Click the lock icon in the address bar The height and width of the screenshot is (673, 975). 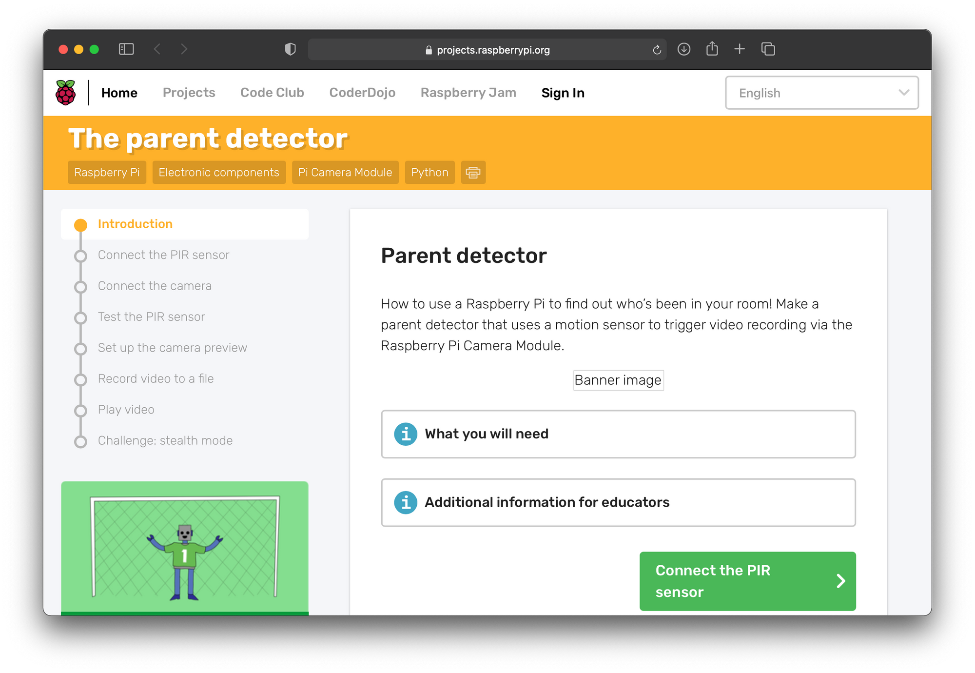coord(429,50)
